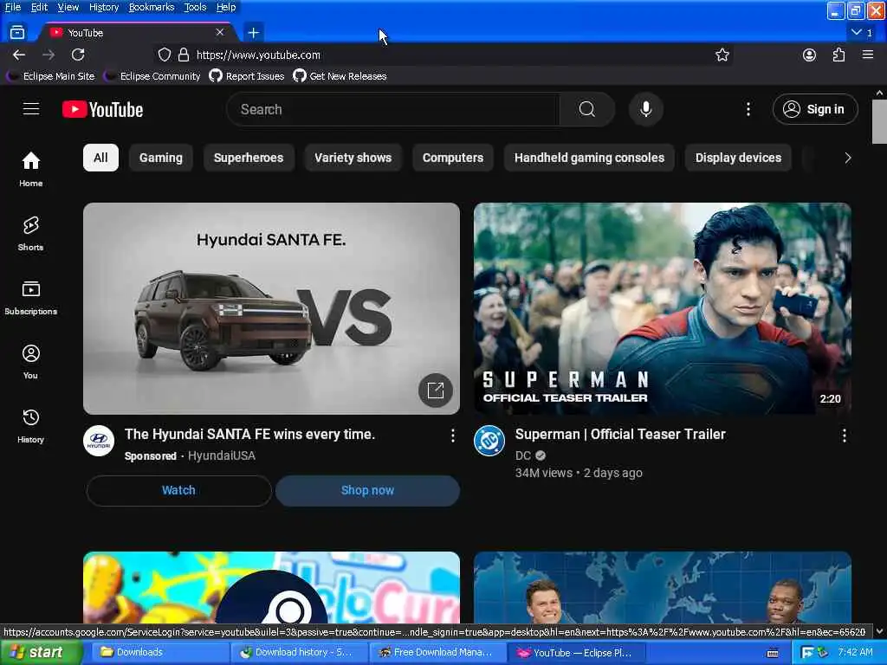Viewport: 887px width, 665px height.
Task: Click the Watch button on Hyundai ad
Action: pos(178,490)
